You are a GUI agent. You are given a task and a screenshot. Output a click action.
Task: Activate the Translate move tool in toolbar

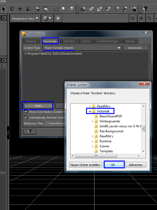pos(20,9)
